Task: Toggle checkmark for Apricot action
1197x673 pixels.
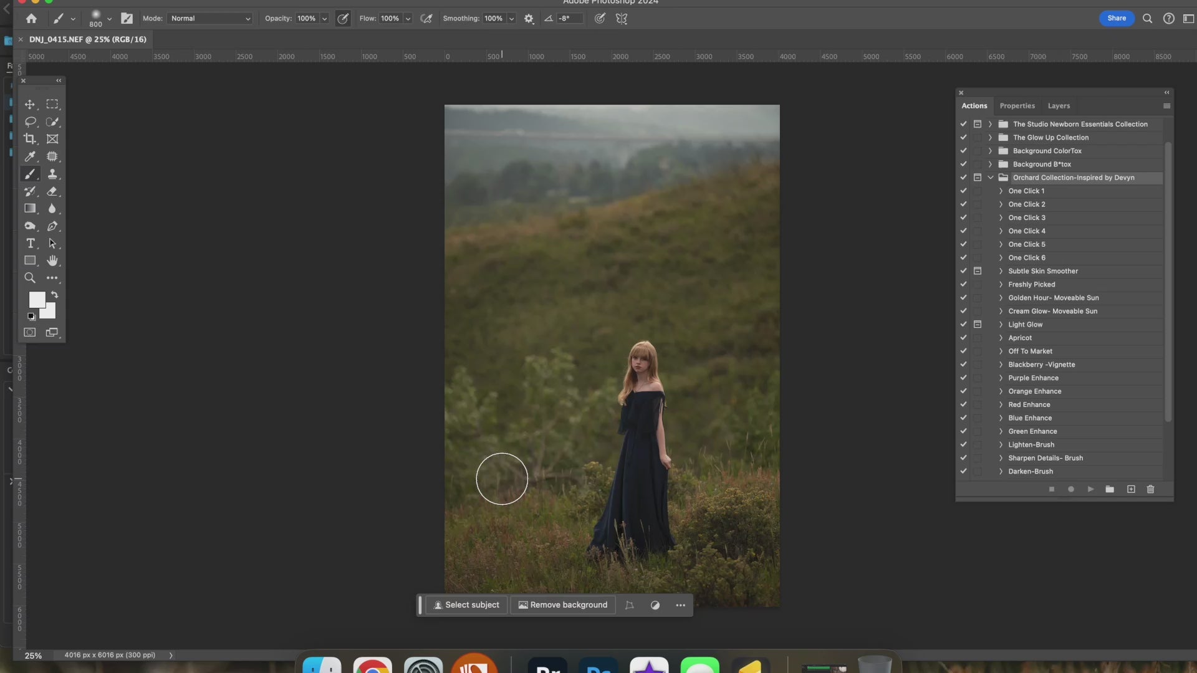Action: click(963, 338)
